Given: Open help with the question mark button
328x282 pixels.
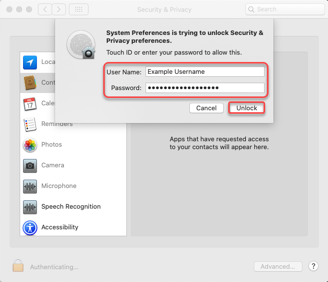Looking at the screenshot, I should (313, 266).
